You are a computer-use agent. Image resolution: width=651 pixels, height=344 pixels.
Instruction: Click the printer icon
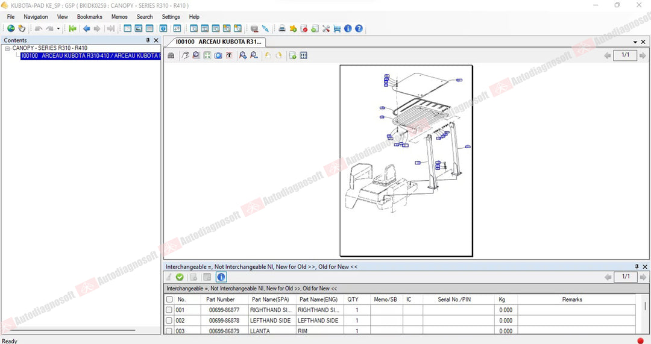[x=282, y=28]
